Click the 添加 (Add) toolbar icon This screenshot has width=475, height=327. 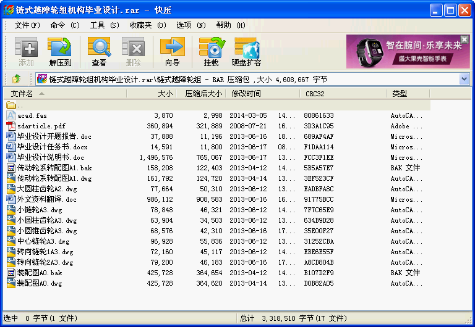(x=26, y=51)
